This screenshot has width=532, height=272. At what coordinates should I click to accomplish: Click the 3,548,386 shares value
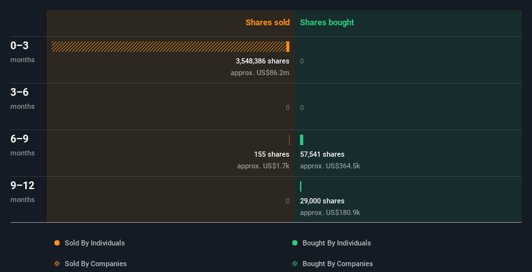[262, 61]
